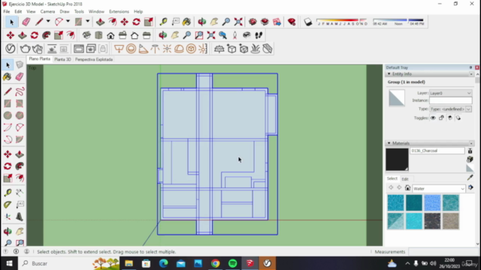Screen dimensions: 481x270
Task: Select the Dimension tool in left toolbar
Action: pyautogui.click(x=20, y=193)
